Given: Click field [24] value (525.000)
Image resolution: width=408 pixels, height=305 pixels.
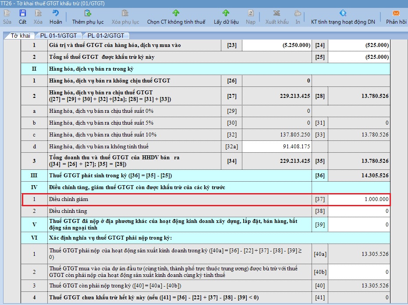Looking at the screenshot, I should point(359,45).
